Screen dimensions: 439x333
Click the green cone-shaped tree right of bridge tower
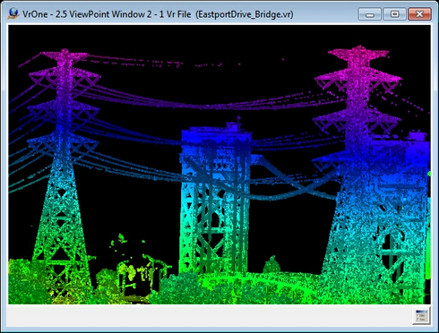click(271, 265)
